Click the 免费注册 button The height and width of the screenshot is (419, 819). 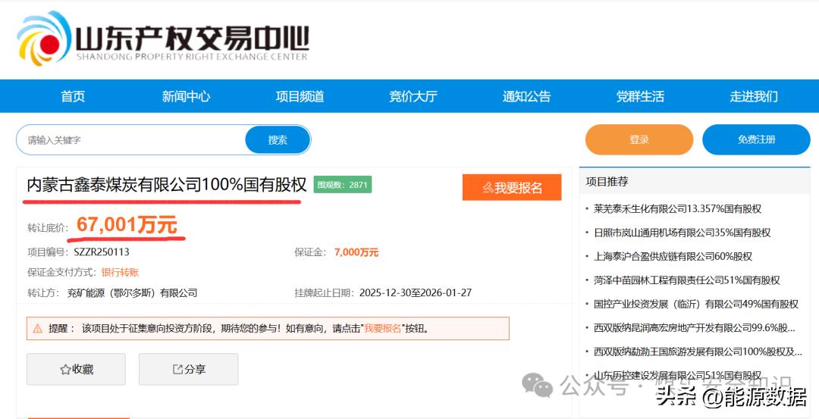(x=756, y=140)
